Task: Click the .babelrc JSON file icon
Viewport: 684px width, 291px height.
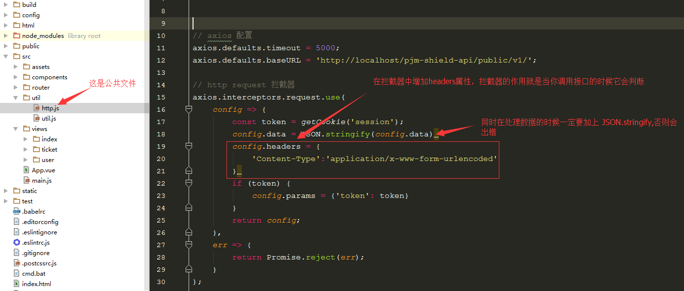Action: [x=16, y=211]
